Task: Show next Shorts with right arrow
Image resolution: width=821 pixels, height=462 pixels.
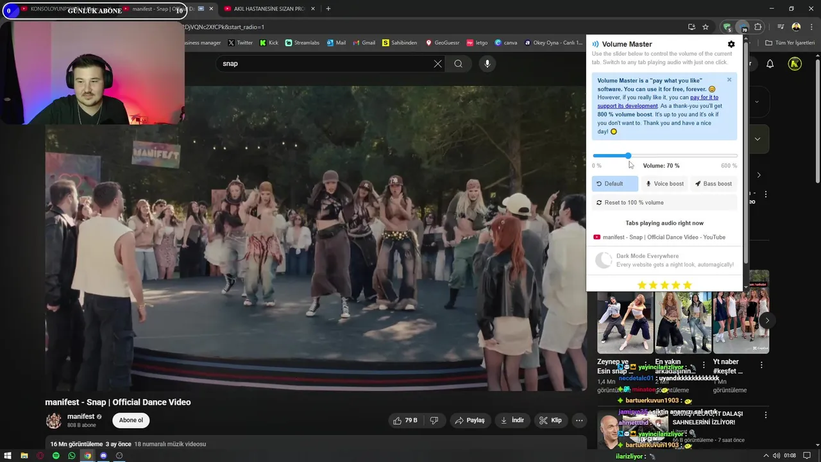Action: click(767, 320)
